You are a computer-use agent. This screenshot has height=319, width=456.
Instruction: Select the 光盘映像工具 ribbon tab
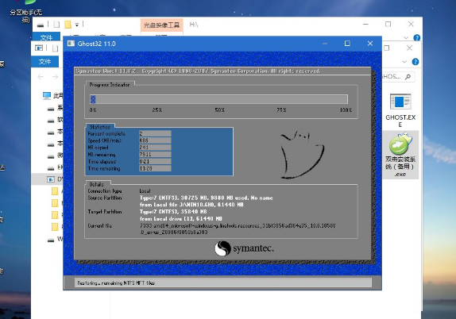pyautogui.click(x=161, y=25)
